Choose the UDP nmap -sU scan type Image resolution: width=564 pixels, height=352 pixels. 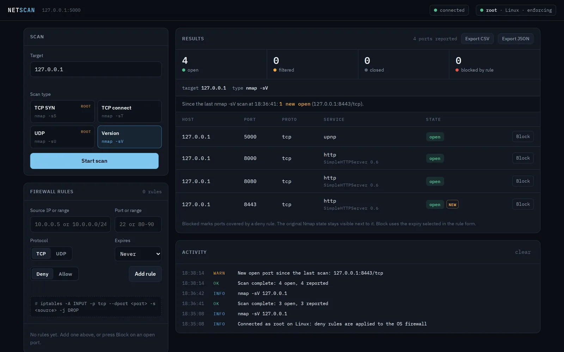[62, 137]
